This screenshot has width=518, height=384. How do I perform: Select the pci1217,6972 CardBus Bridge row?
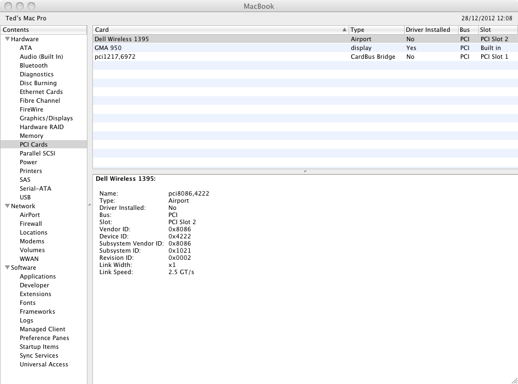click(220, 57)
